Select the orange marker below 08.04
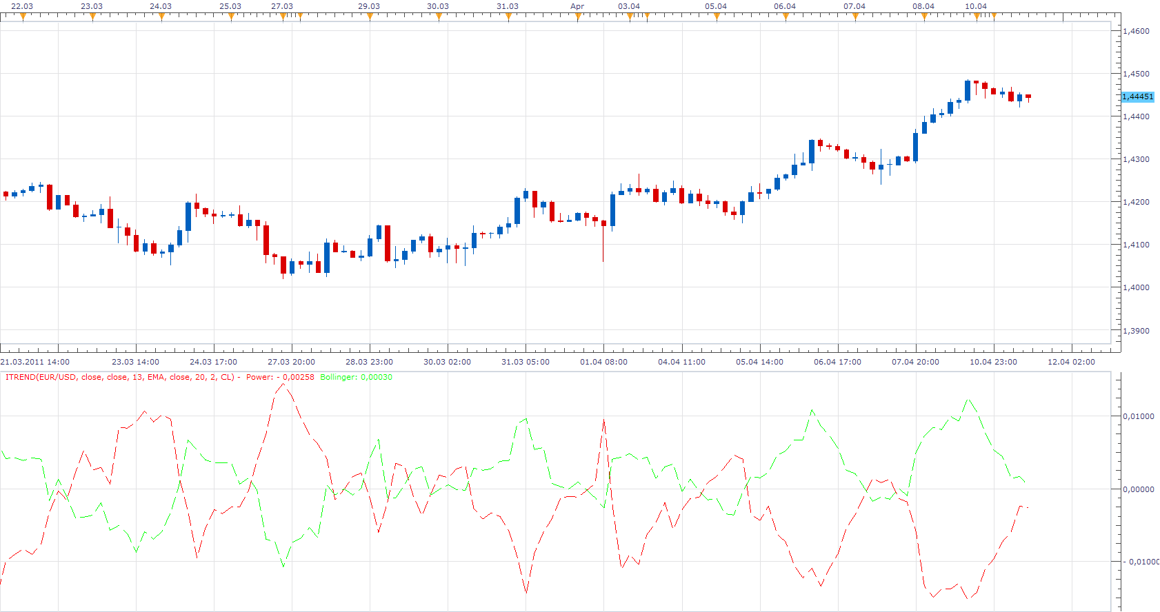This screenshot has height=612, width=1160. pyautogui.click(x=924, y=17)
